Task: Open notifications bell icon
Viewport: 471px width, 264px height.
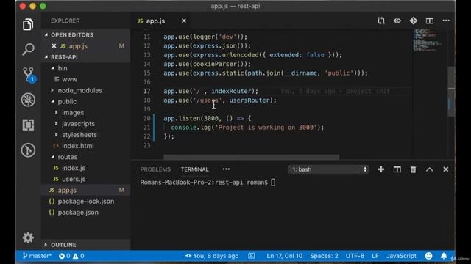Action: click(444, 256)
